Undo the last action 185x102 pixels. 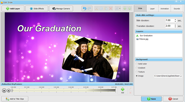point(84,9)
